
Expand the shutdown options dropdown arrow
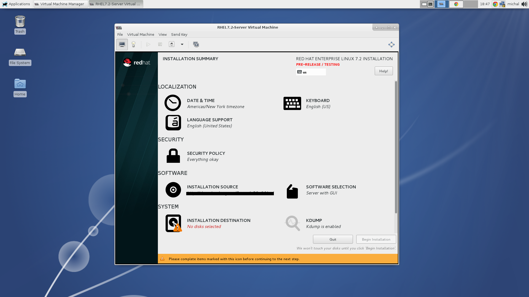[182, 45]
